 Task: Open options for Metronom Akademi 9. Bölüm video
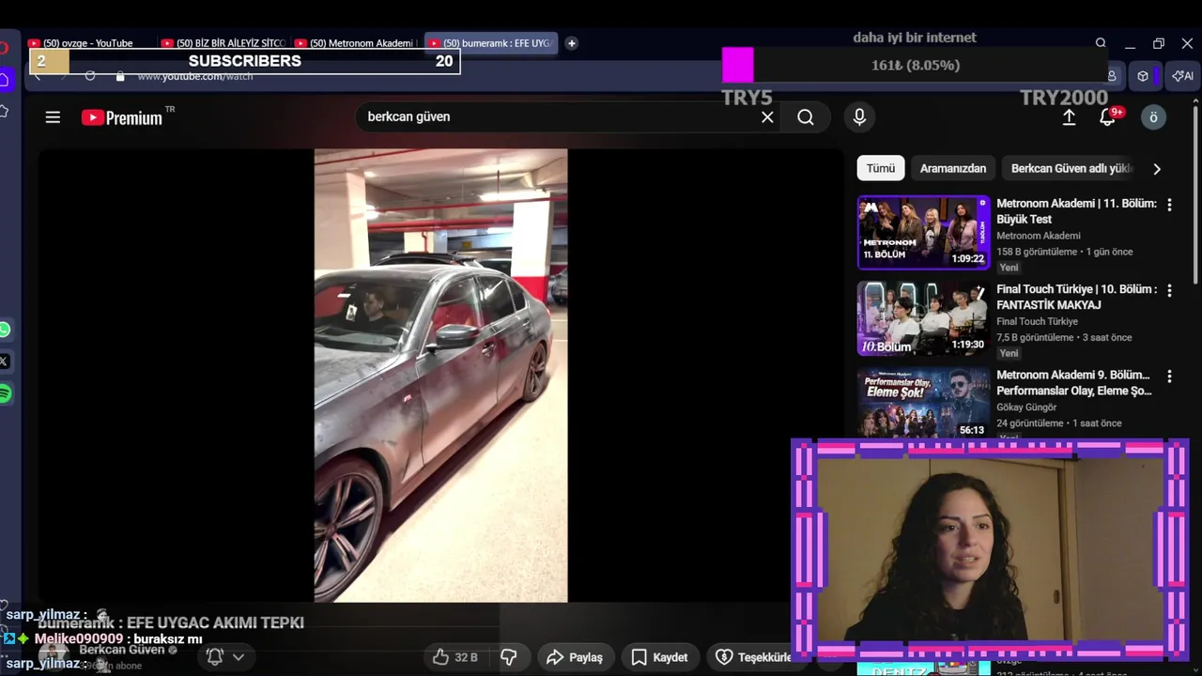point(1169,376)
